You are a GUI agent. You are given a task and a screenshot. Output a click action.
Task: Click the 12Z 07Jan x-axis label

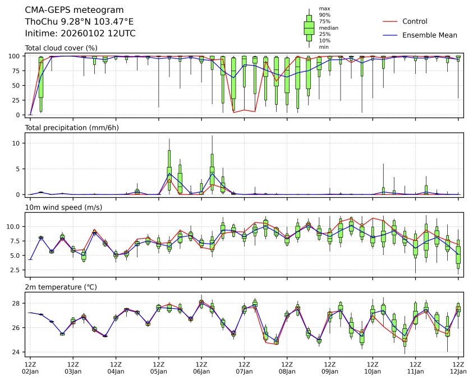(x=244, y=368)
